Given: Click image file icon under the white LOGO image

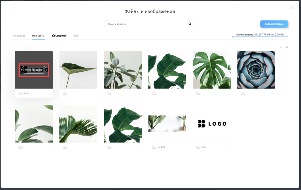Looking at the screenshot, I should click(198, 147).
